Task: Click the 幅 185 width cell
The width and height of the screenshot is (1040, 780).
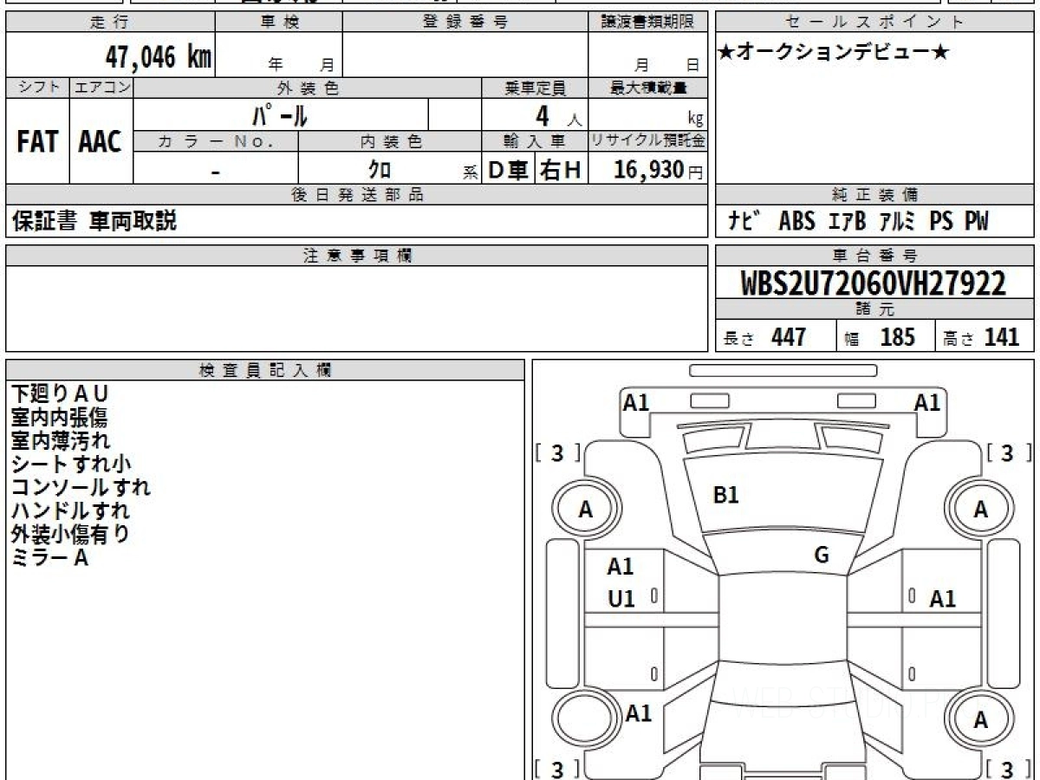Action: (x=886, y=337)
